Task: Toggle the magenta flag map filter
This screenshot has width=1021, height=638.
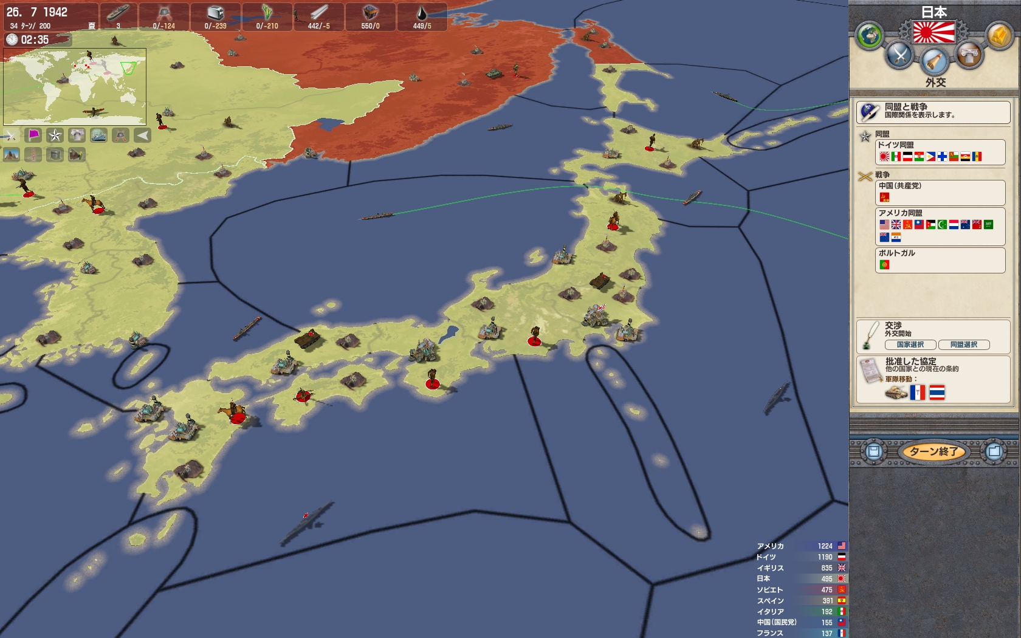Action: (33, 135)
